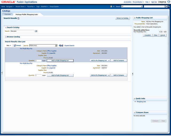Click the Complete button

point(147,35)
